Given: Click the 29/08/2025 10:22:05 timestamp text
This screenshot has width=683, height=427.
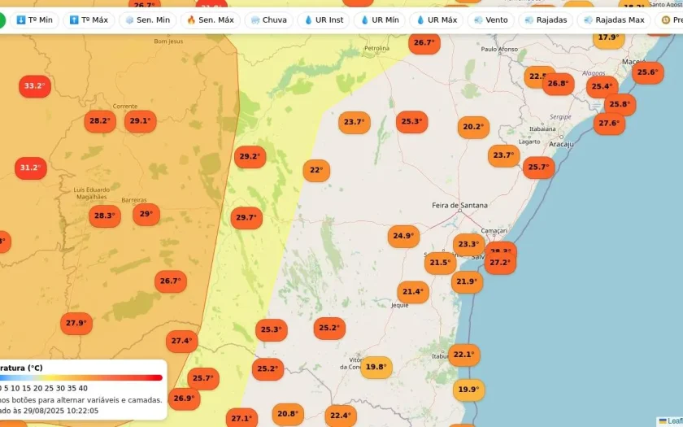Looking at the screenshot, I should 61,411.
